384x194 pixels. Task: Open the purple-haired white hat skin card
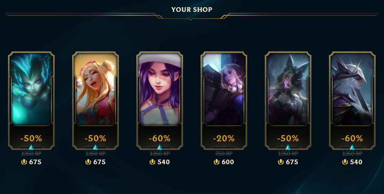coord(160,100)
